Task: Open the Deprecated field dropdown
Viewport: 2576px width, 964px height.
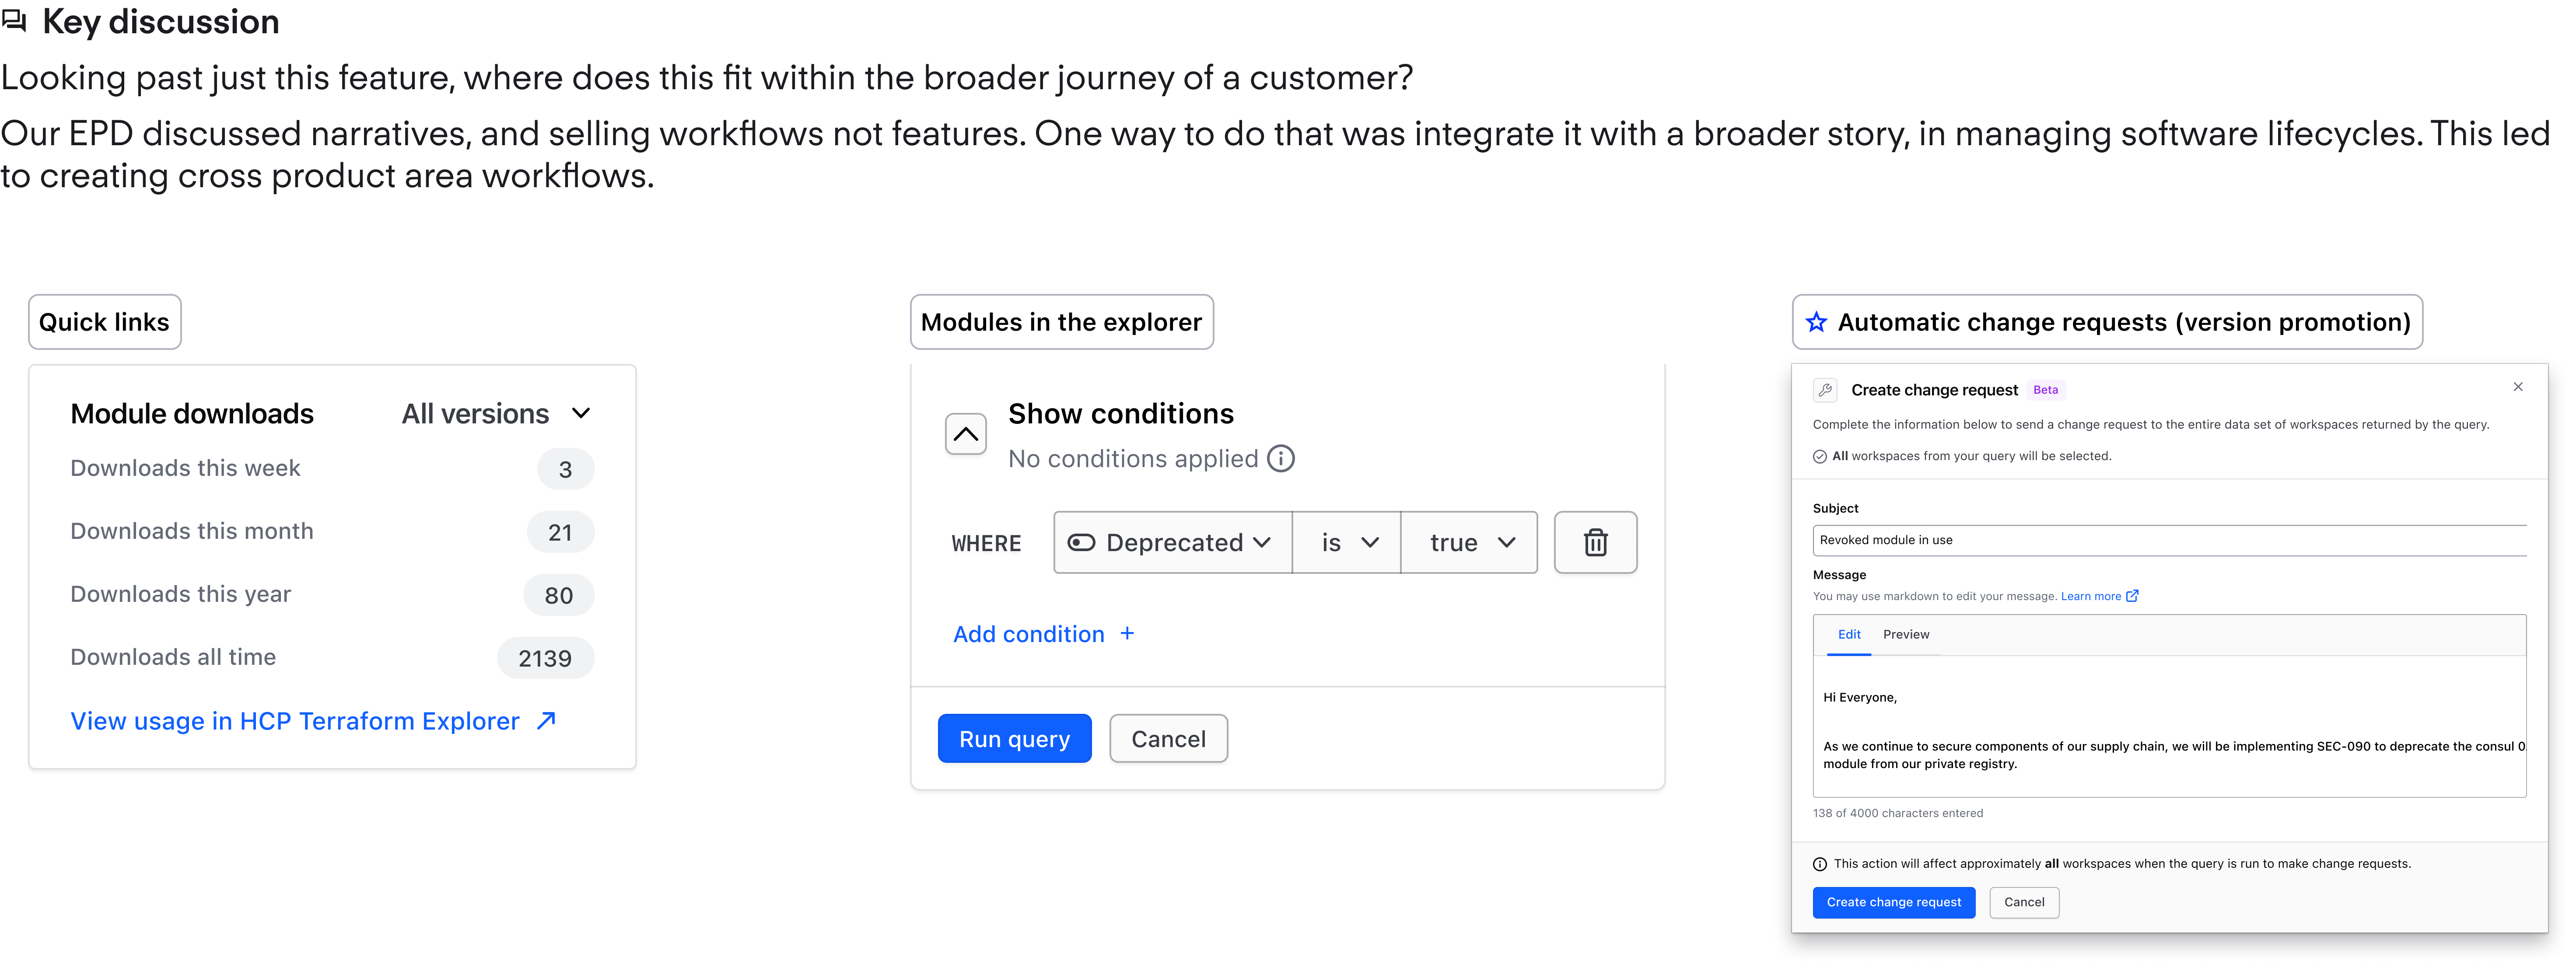Action: (x=1172, y=542)
